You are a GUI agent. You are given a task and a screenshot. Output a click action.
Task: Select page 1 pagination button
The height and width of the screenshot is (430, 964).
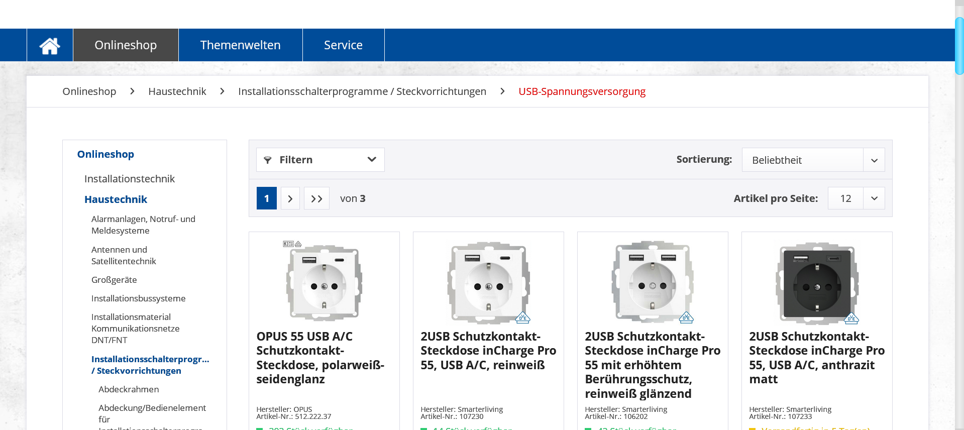pyautogui.click(x=267, y=198)
